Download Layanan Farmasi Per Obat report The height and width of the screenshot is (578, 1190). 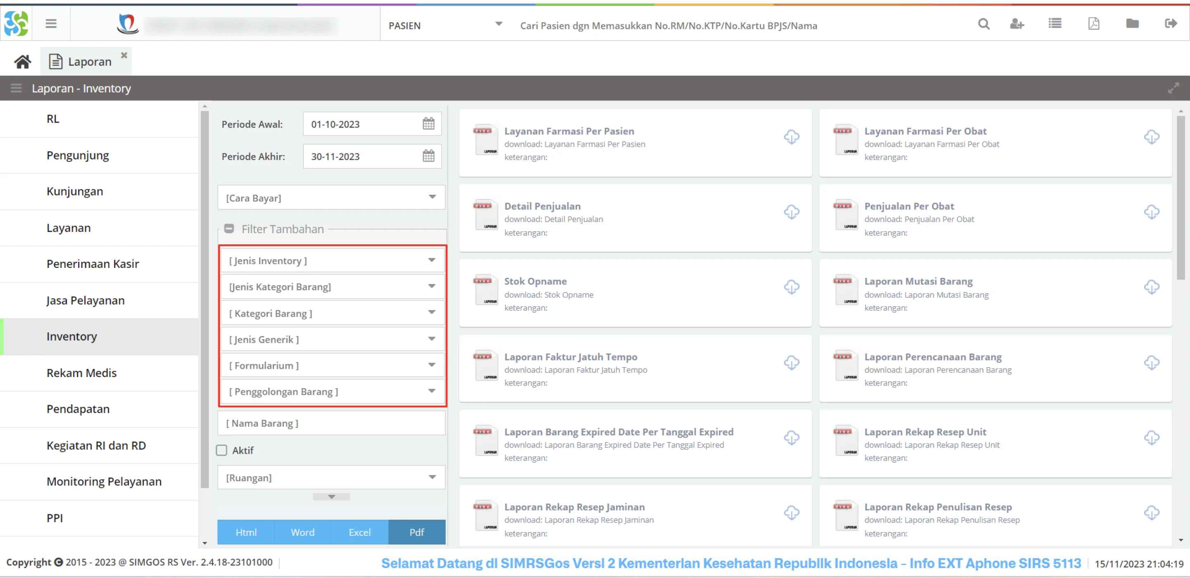(x=1152, y=137)
